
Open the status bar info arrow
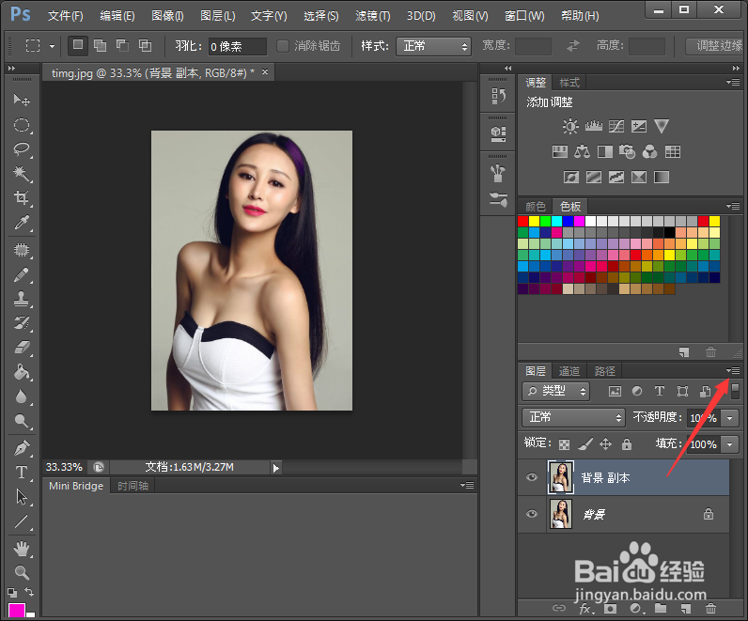click(275, 468)
